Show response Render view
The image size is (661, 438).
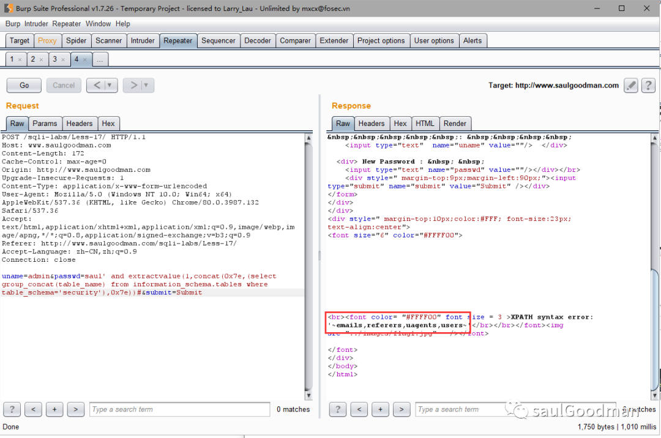click(x=455, y=124)
